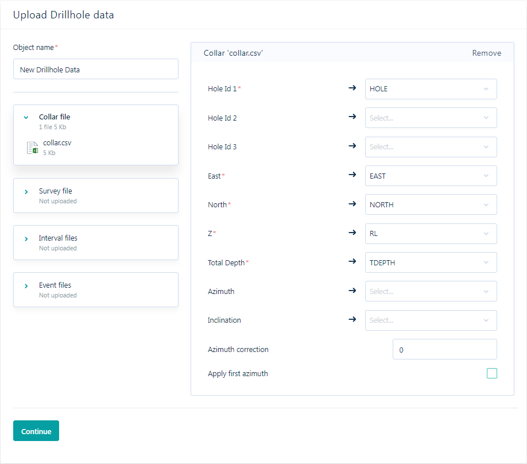Image resolution: width=527 pixels, height=464 pixels.
Task: Open the North column dropdown
Action: (x=431, y=204)
